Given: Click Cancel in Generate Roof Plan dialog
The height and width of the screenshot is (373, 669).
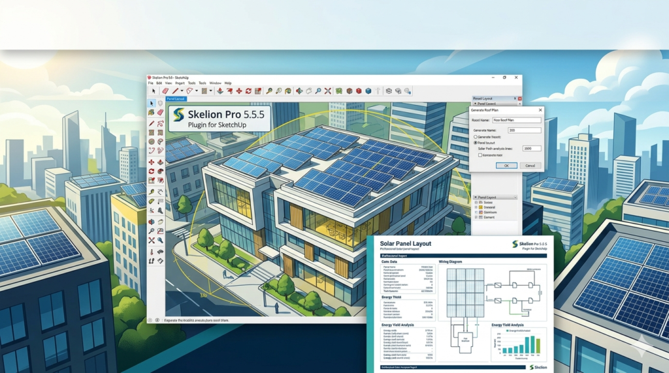Looking at the screenshot, I should pyautogui.click(x=530, y=166).
